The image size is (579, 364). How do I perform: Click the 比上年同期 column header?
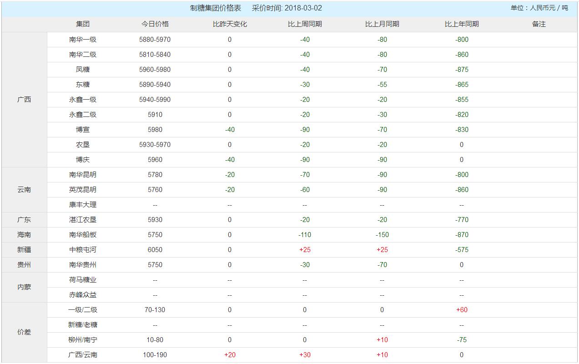(462, 24)
